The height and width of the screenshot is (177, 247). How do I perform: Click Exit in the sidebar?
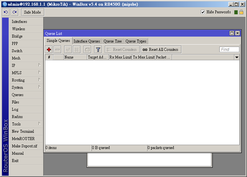[x=26, y=161]
